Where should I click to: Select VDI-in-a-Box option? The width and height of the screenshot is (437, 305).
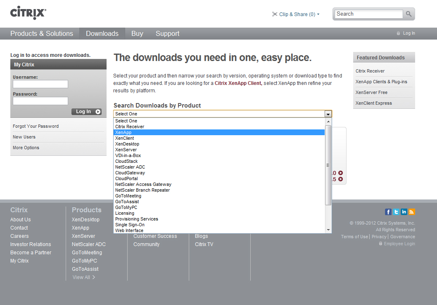pyautogui.click(x=219, y=156)
